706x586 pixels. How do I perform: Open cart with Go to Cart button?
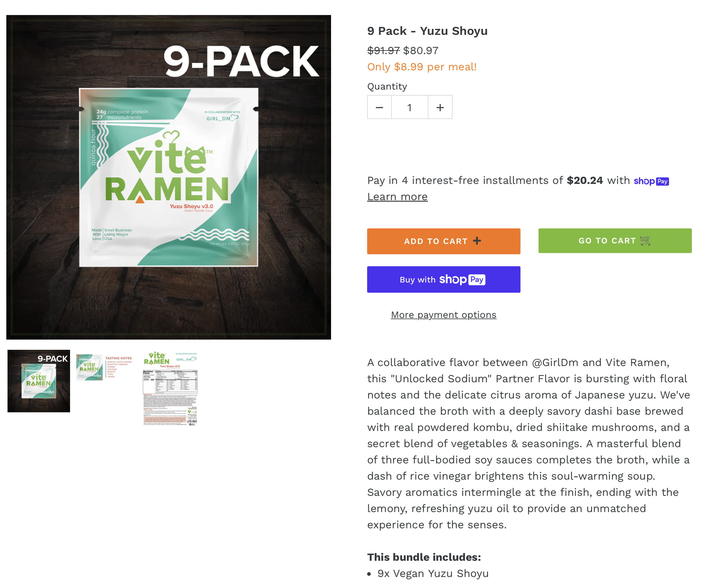(615, 241)
